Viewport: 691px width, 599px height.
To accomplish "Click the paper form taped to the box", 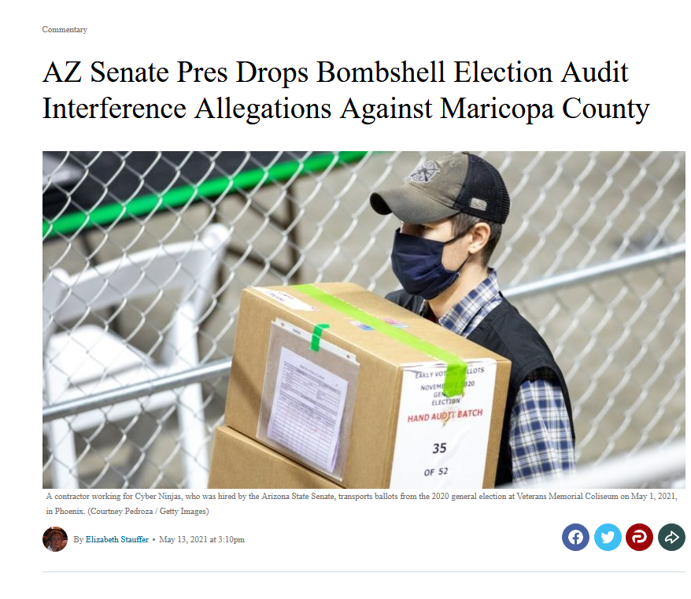I will pyautogui.click(x=309, y=408).
